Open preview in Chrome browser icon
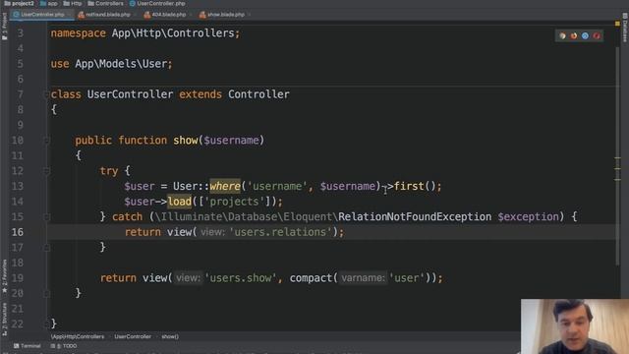This screenshot has height=354, width=629. pyautogui.click(x=562, y=36)
